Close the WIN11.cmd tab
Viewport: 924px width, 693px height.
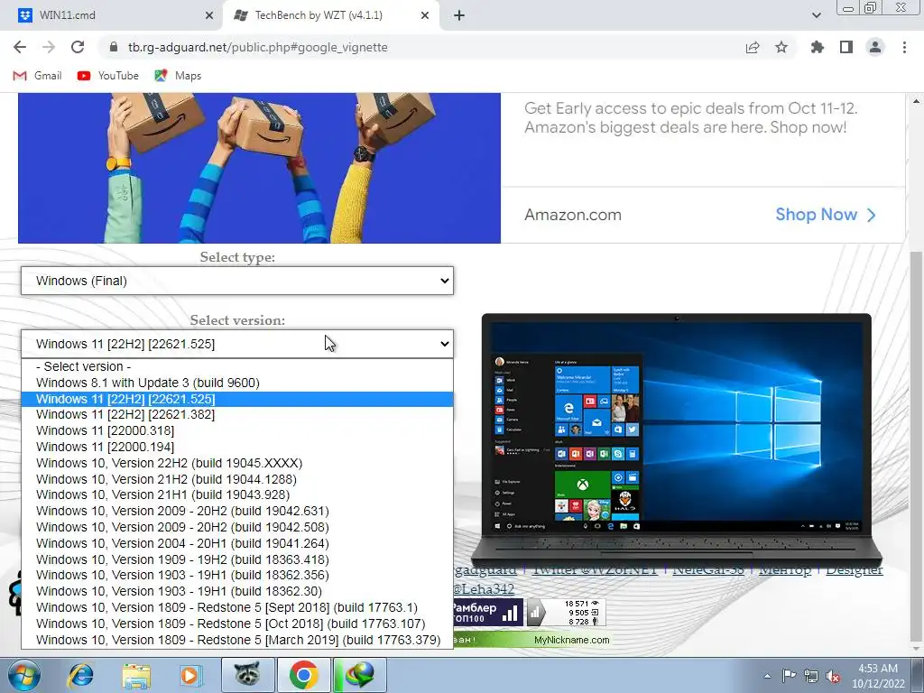[209, 16]
